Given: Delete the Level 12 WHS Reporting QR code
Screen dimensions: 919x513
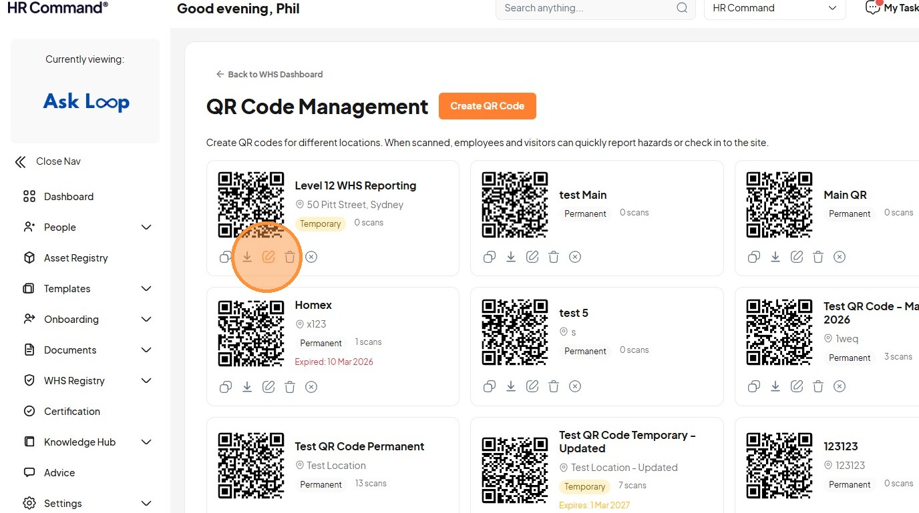Looking at the screenshot, I should (290, 257).
